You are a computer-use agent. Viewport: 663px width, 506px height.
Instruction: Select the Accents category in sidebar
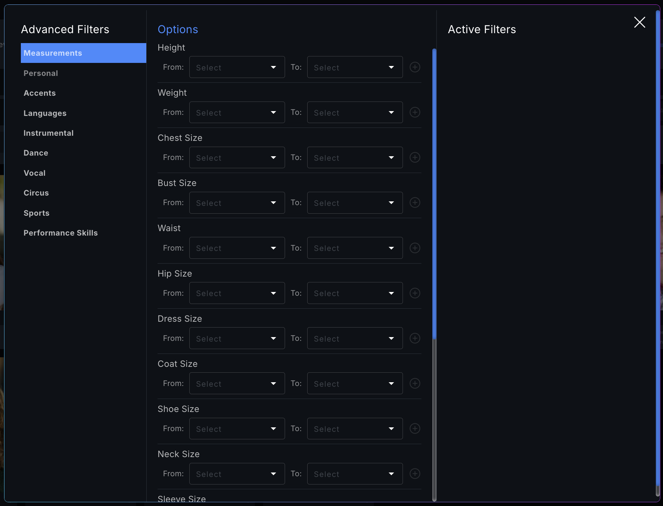[x=40, y=93]
